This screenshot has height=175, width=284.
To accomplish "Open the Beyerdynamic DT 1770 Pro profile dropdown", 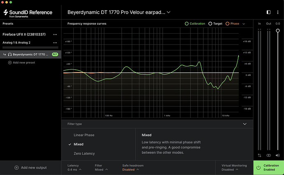I will [119, 12].
